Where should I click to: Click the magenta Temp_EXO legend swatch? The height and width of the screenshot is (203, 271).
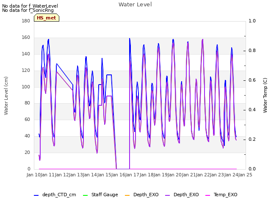pos(207,195)
